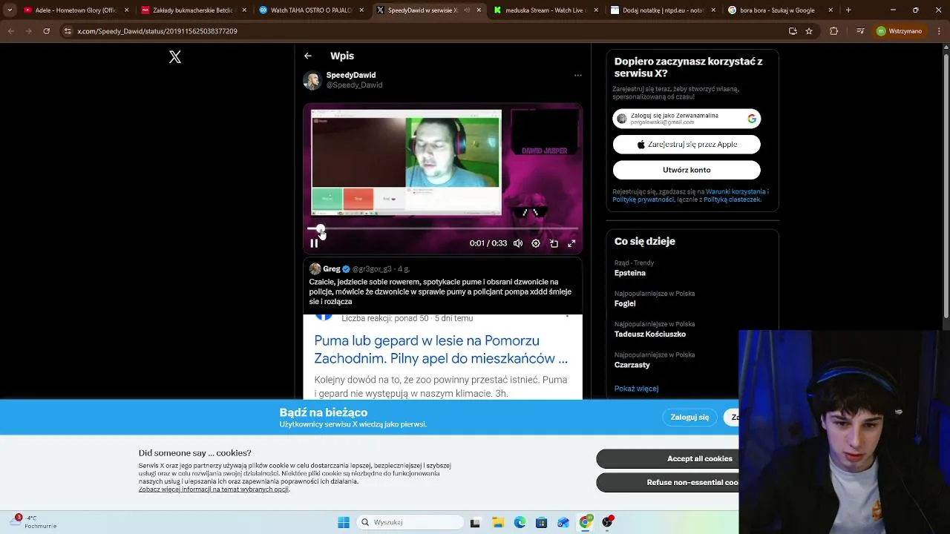This screenshot has height=534, width=950.
Task: Open the Wstrzymano profile button
Action: click(x=899, y=31)
